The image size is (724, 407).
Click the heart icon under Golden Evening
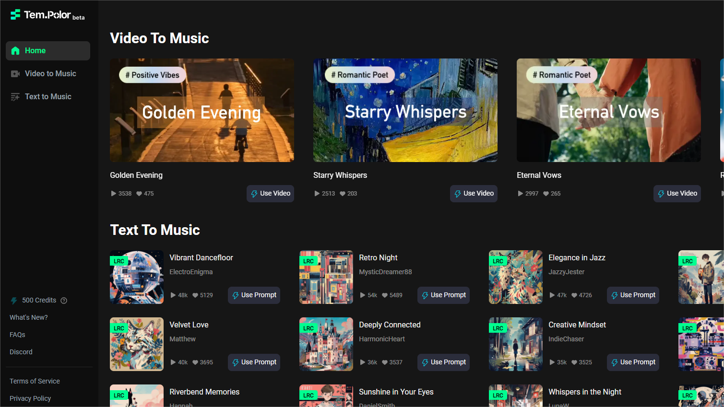coord(139,194)
